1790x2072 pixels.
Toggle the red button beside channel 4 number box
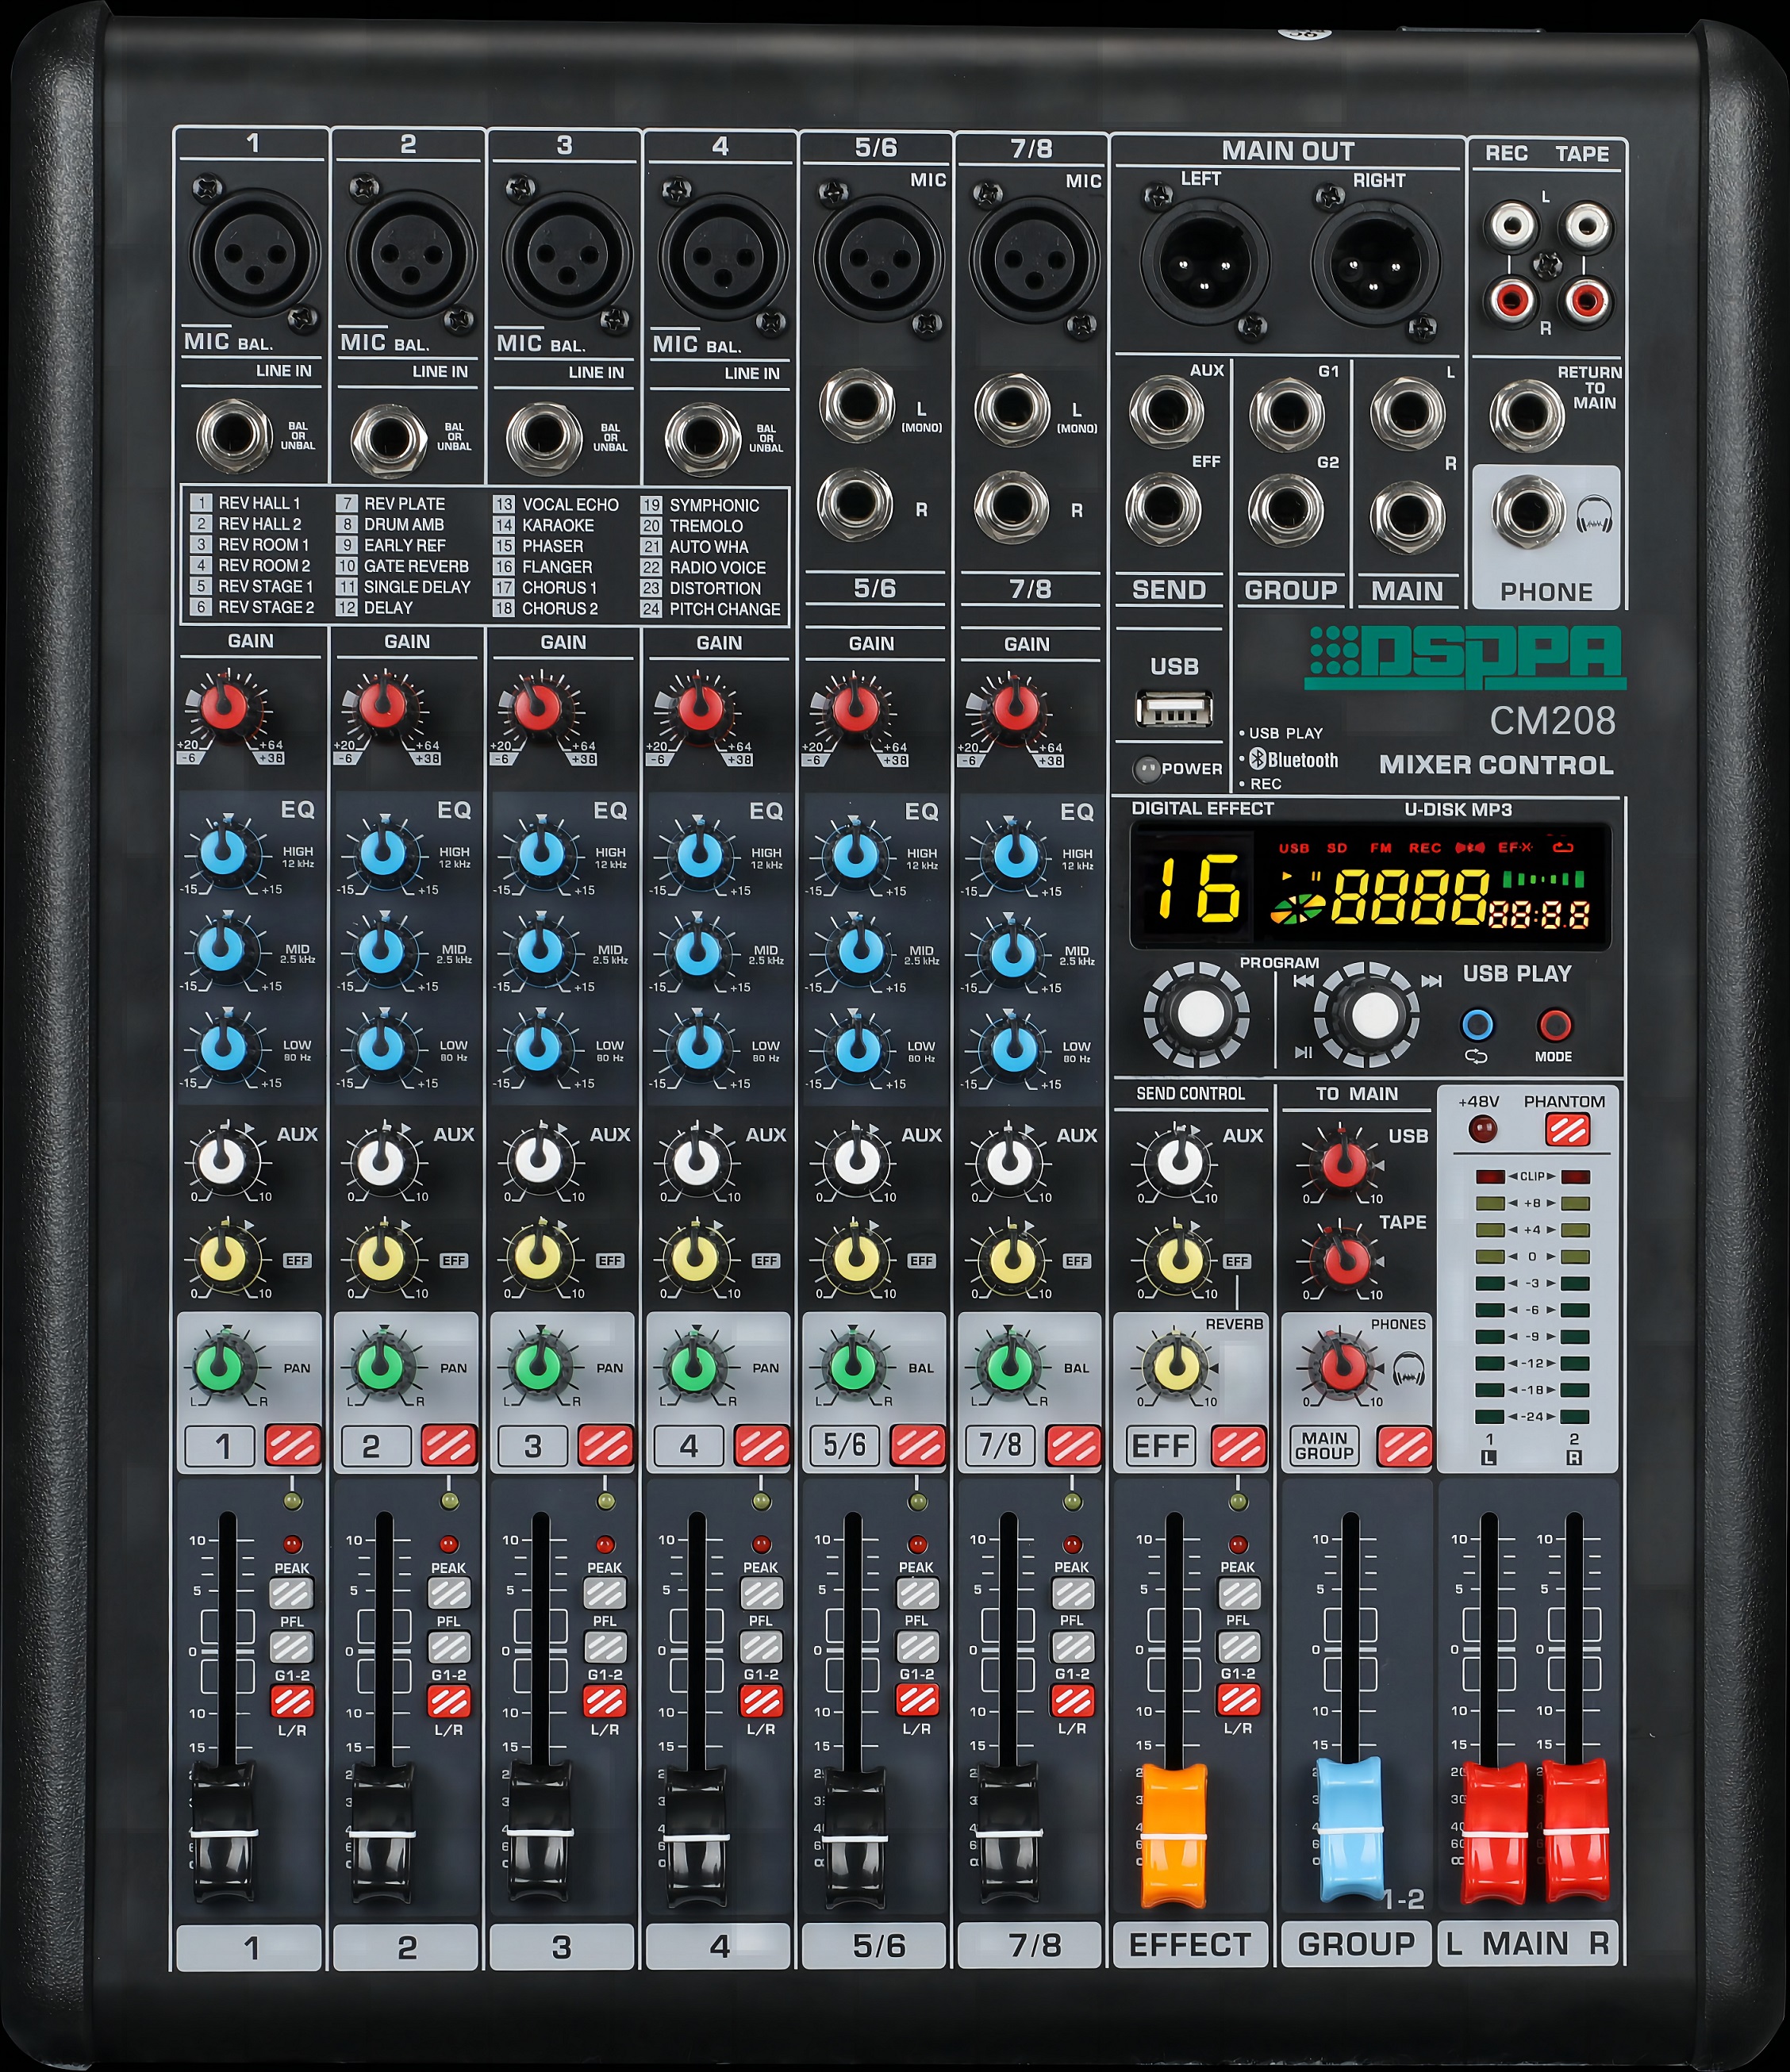(762, 1445)
